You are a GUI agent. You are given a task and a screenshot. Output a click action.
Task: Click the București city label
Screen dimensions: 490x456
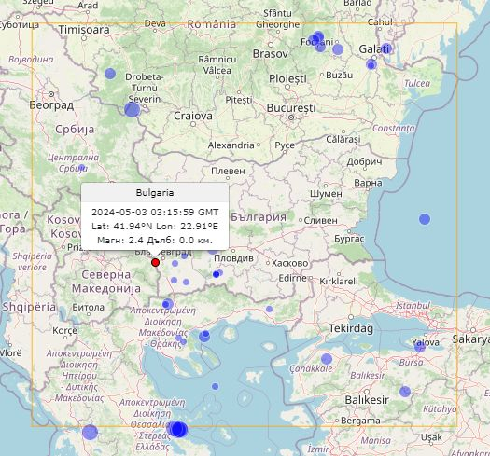click(x=291, y=108)
